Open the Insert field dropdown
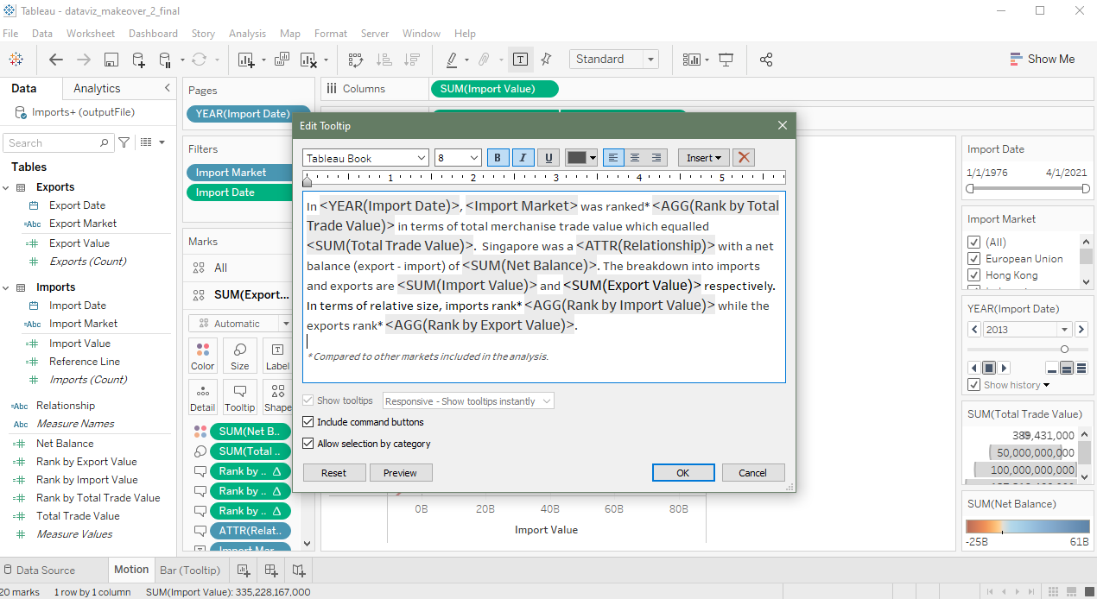 [704, 158]
